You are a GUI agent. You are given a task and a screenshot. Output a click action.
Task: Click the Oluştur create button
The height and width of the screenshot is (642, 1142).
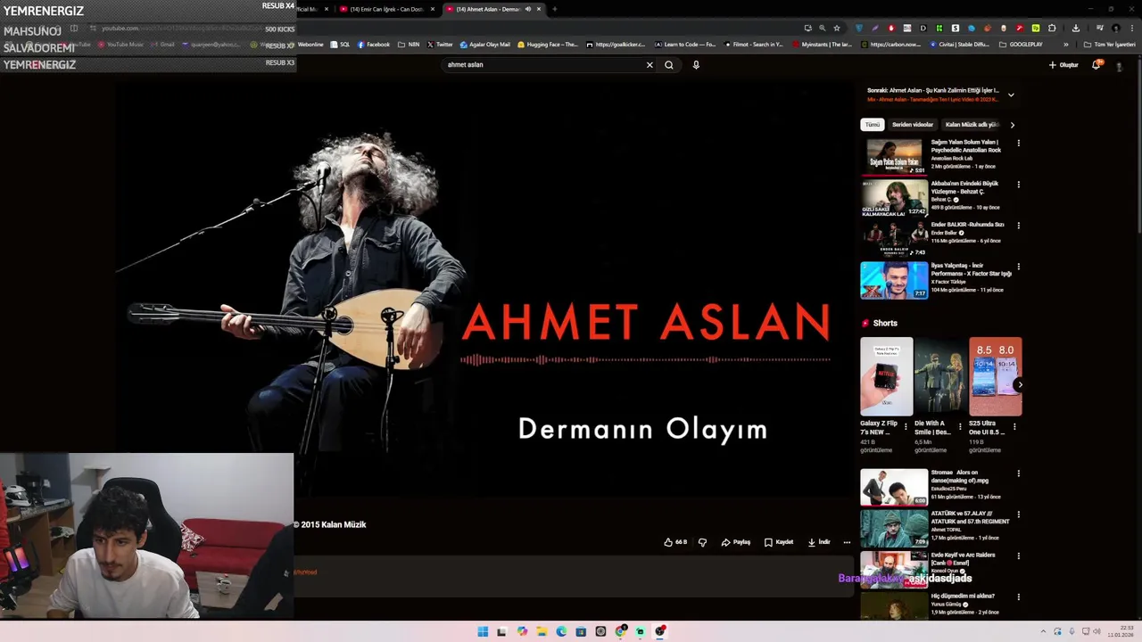coord(1063,64)
